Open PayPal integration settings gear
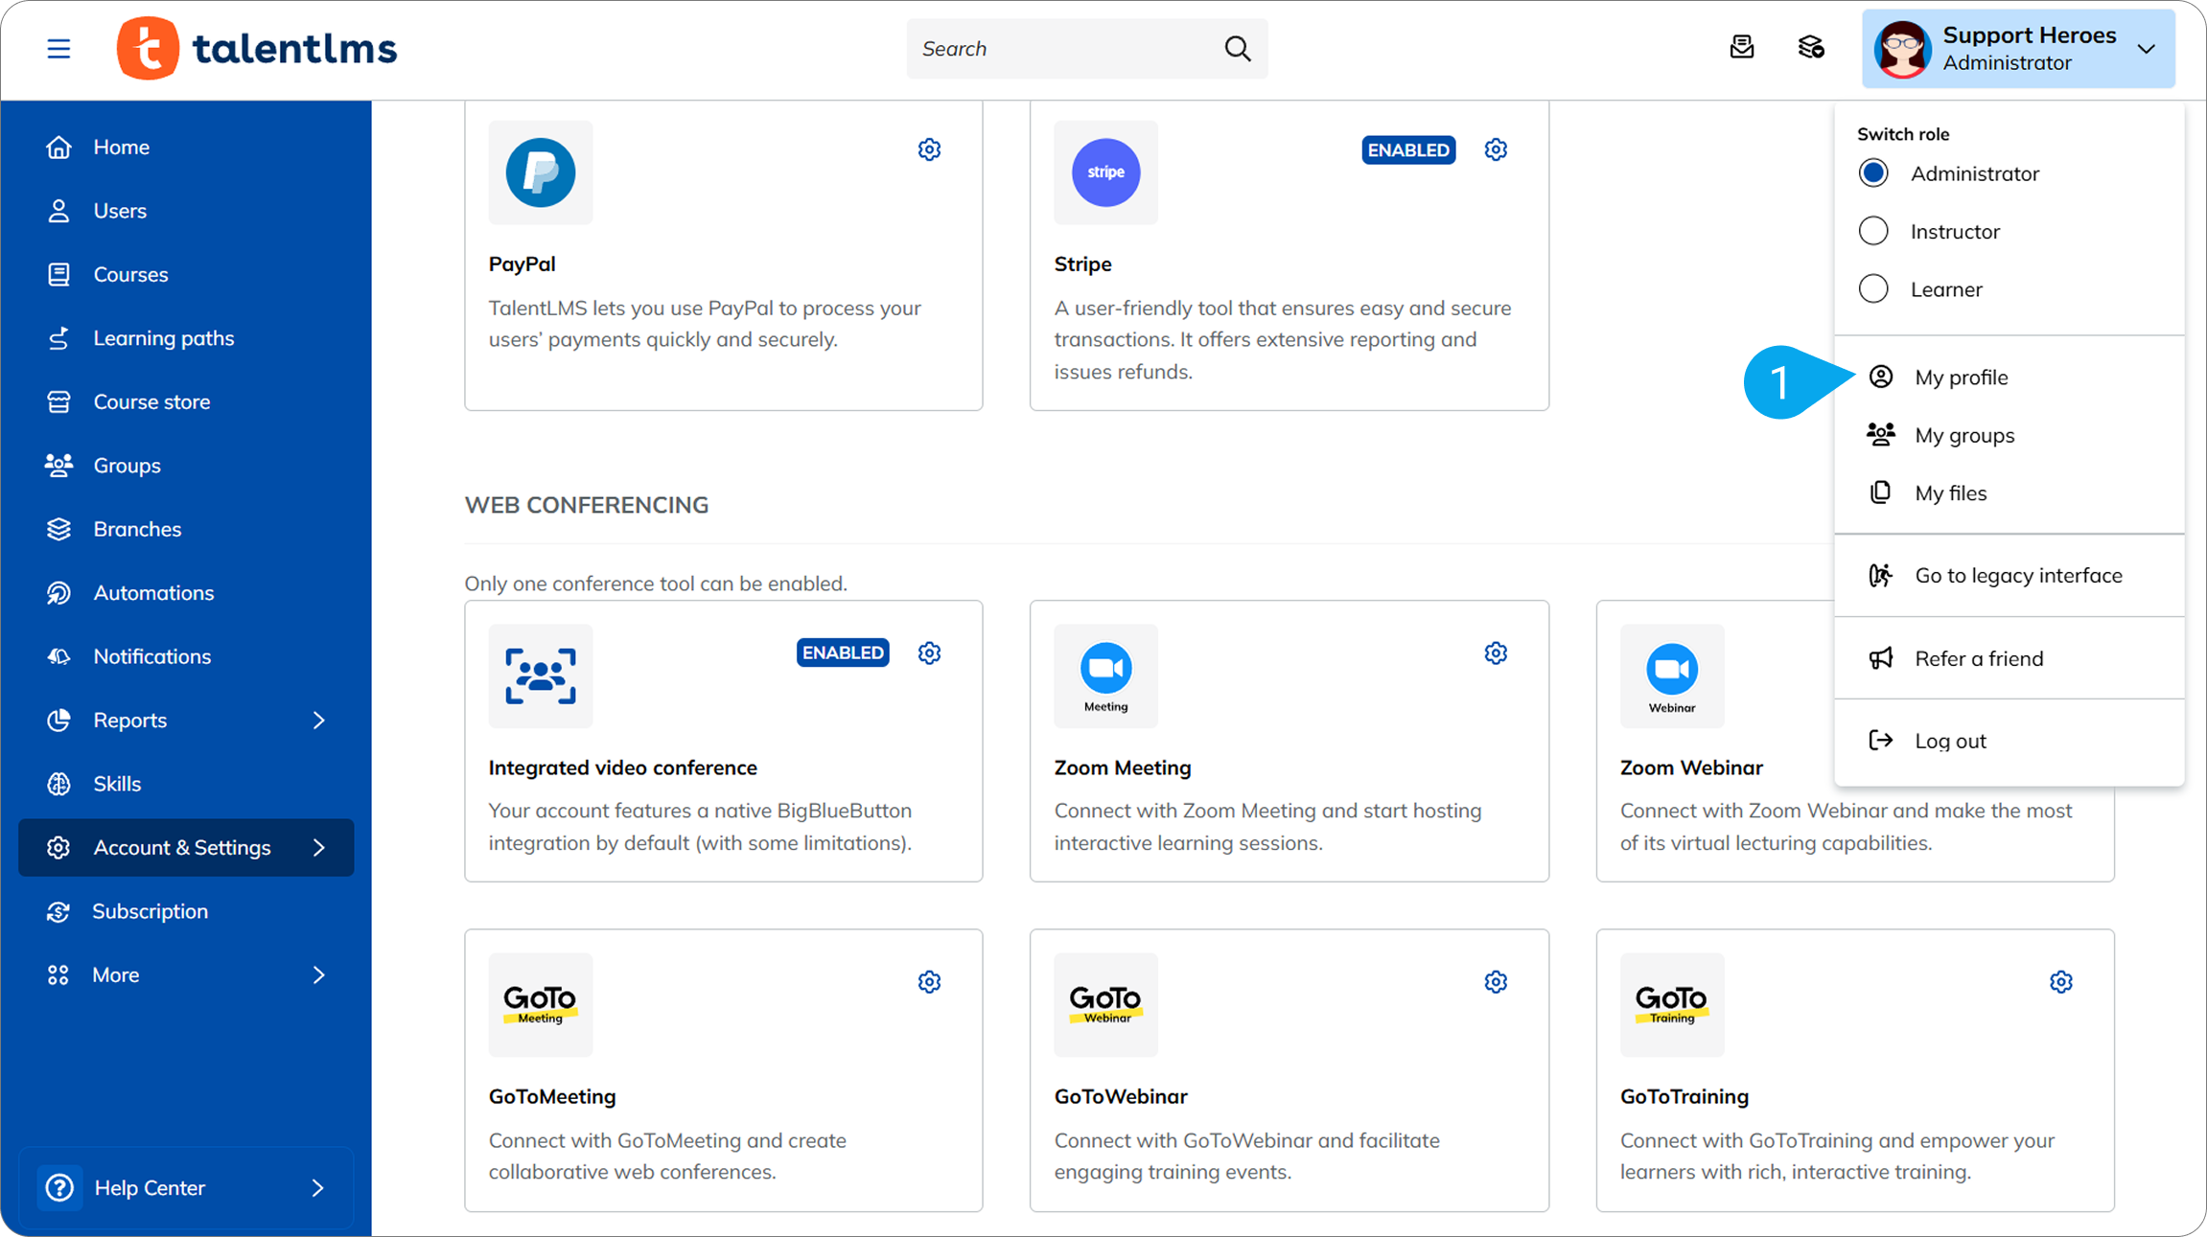 [929, 149]
